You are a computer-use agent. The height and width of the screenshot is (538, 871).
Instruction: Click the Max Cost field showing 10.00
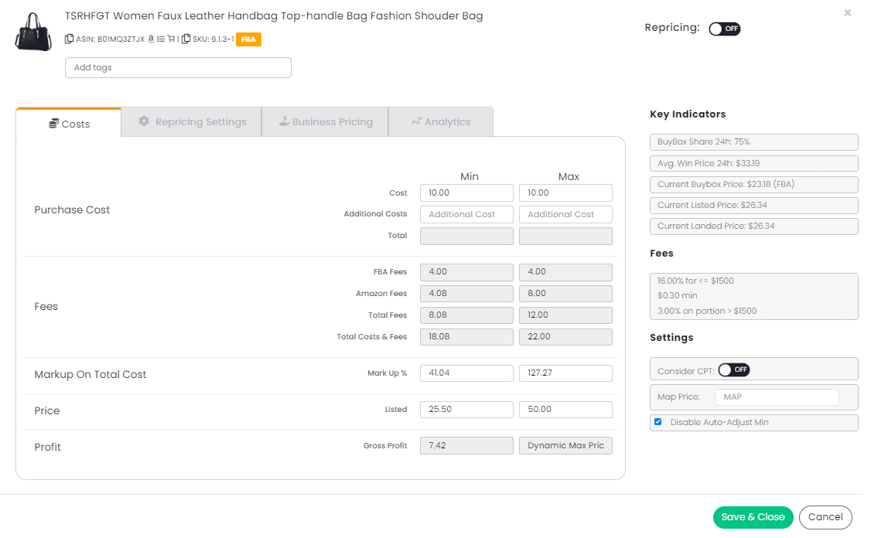[565, 192]
